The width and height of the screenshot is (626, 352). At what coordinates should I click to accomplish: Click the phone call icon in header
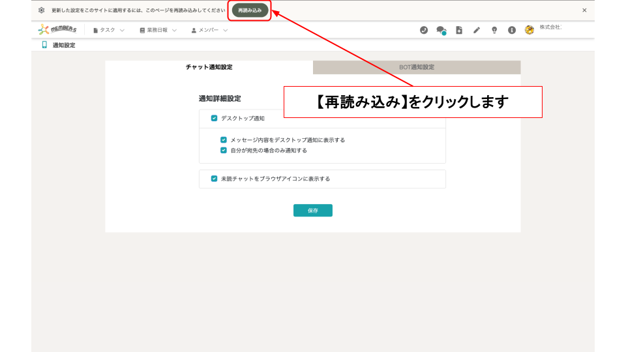pyautogui.click(x=424, y=30)
